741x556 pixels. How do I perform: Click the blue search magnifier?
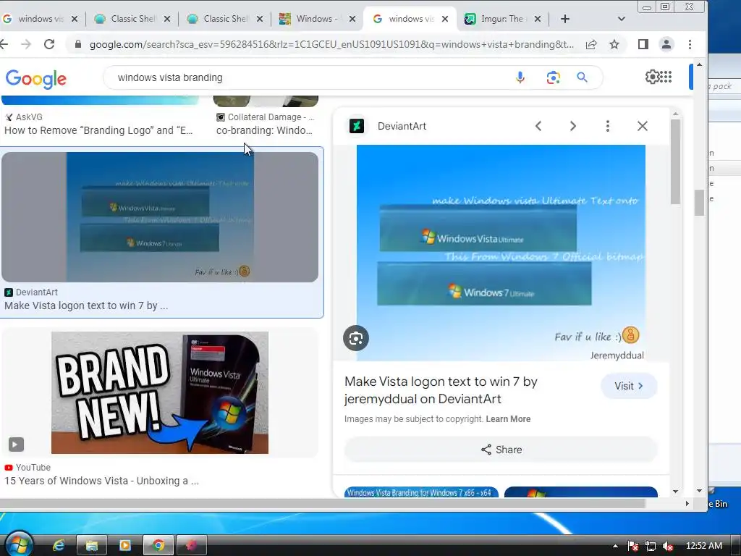point(583,77)
